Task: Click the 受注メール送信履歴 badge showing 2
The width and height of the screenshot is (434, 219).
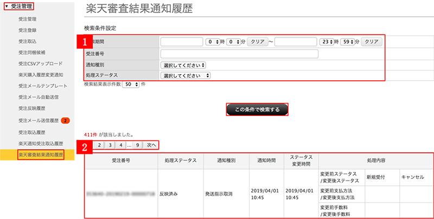Action: (64, 120)
